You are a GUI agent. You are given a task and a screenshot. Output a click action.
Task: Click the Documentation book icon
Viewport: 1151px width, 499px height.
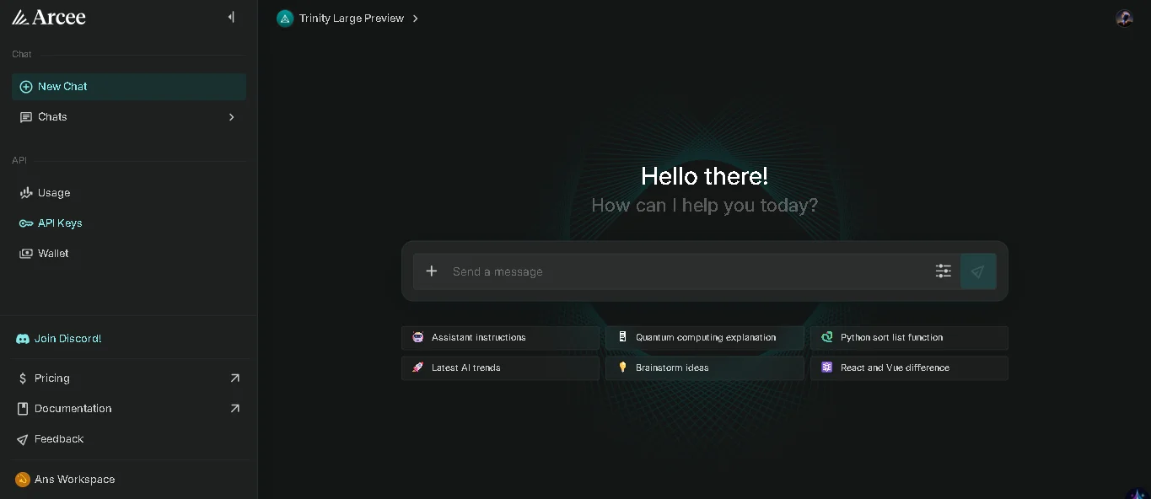point(23,409)
